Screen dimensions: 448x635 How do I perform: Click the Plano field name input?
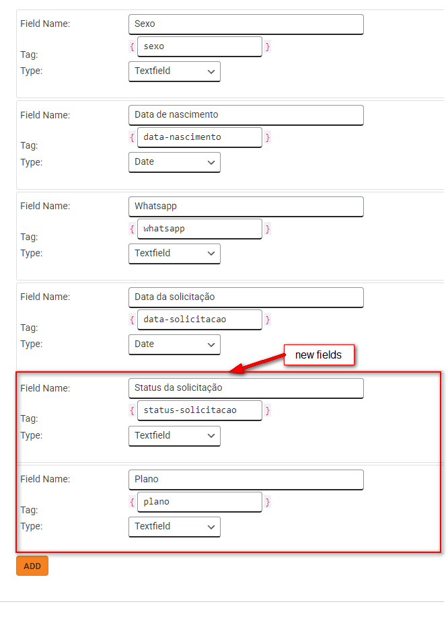pos(246,480)
